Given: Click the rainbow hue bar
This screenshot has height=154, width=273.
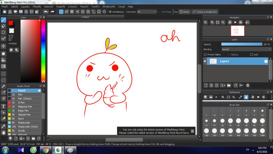Looking at the screenshot, I should (43, 51).
